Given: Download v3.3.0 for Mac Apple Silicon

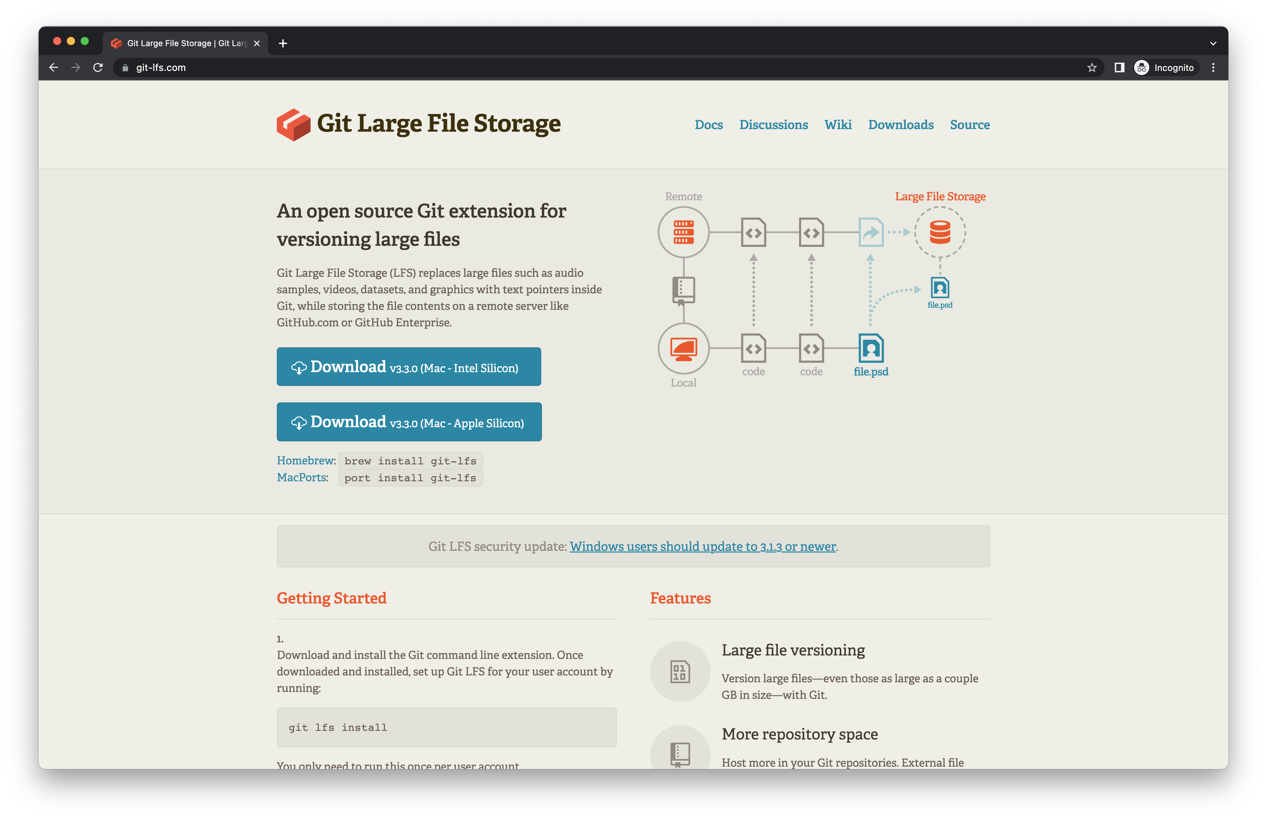Looking at the screenshot, I should pyautogui.click(x=408, y=422).
